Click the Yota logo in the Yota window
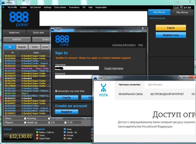Image resolution: width=196 pixels, height=144 pixels. 103,90
